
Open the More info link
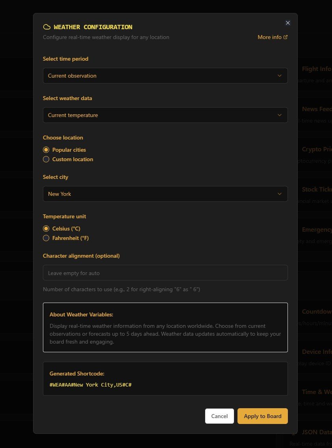coord(270,37)
